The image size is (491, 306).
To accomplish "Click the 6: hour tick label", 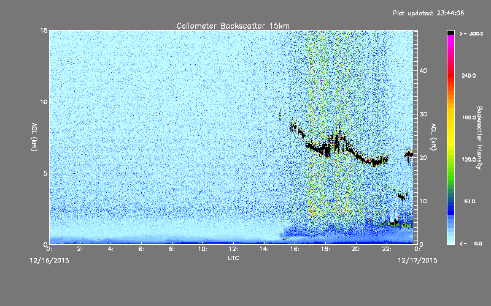I will click(141, 249).
